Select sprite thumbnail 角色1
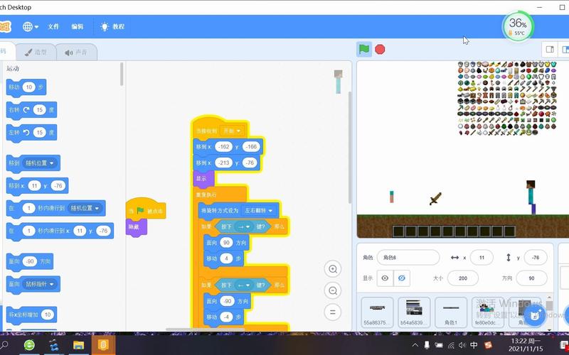This screenshot has height=355, width=569. point(451,312)
